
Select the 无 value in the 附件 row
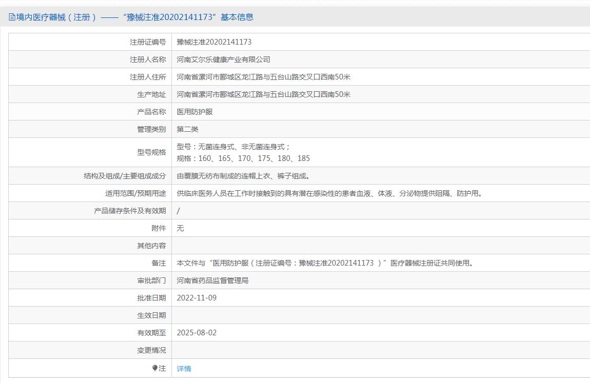(x=180, y=228)
